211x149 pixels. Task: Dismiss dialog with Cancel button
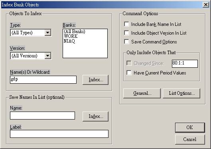[190, 139]
